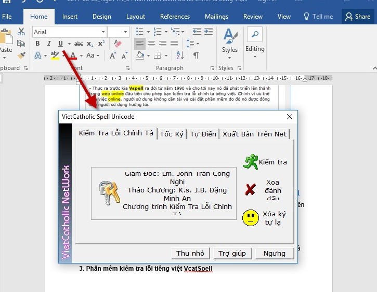
Task: Open the font size dropdown
Action: pos(125,32)
